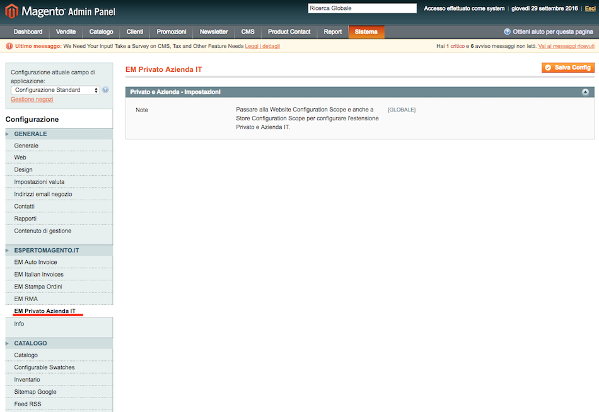Screen dimensions: 599x412
Task: Open the Clienti menu
Action: tap(135, 31)
